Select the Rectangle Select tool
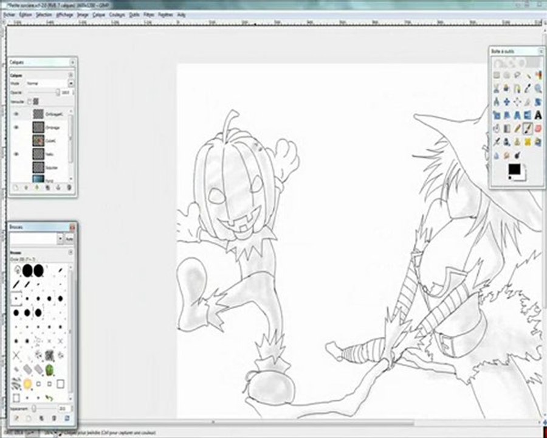The height and width of the screenshot is (438, 547). (497, 75)
